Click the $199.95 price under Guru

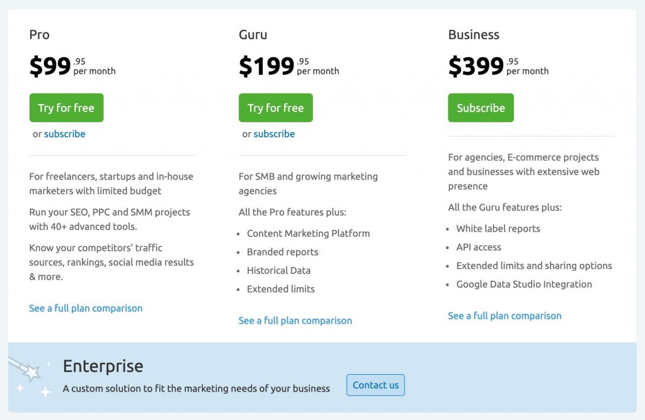point(265,65)
